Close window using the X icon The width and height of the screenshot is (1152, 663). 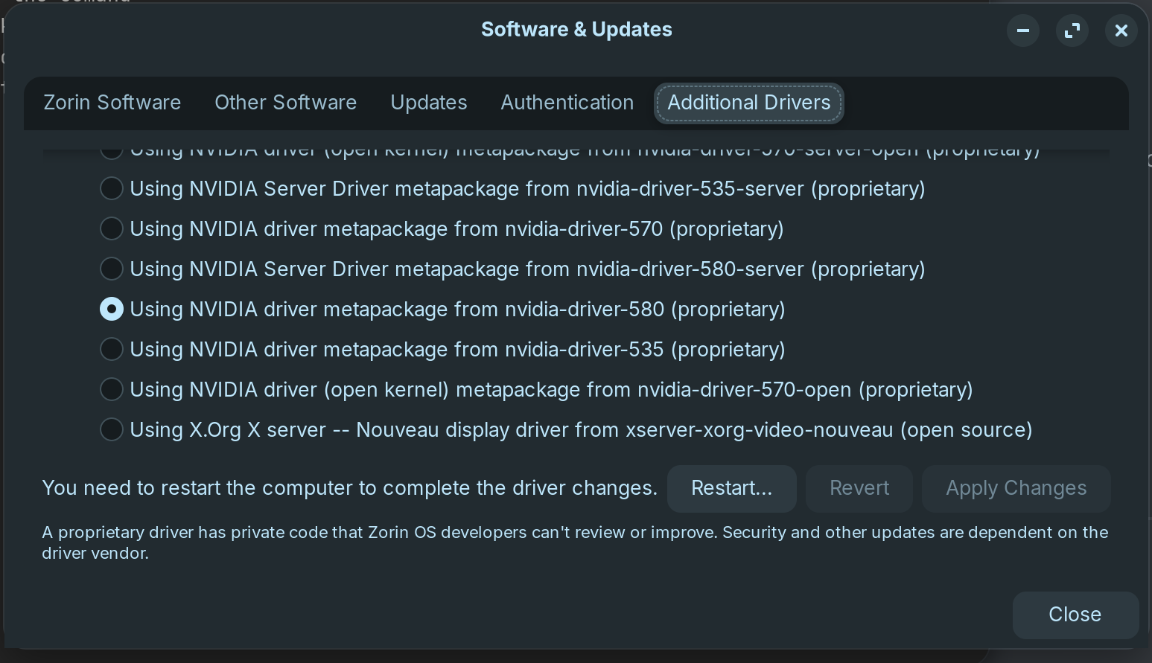[x=1121, y=31]
